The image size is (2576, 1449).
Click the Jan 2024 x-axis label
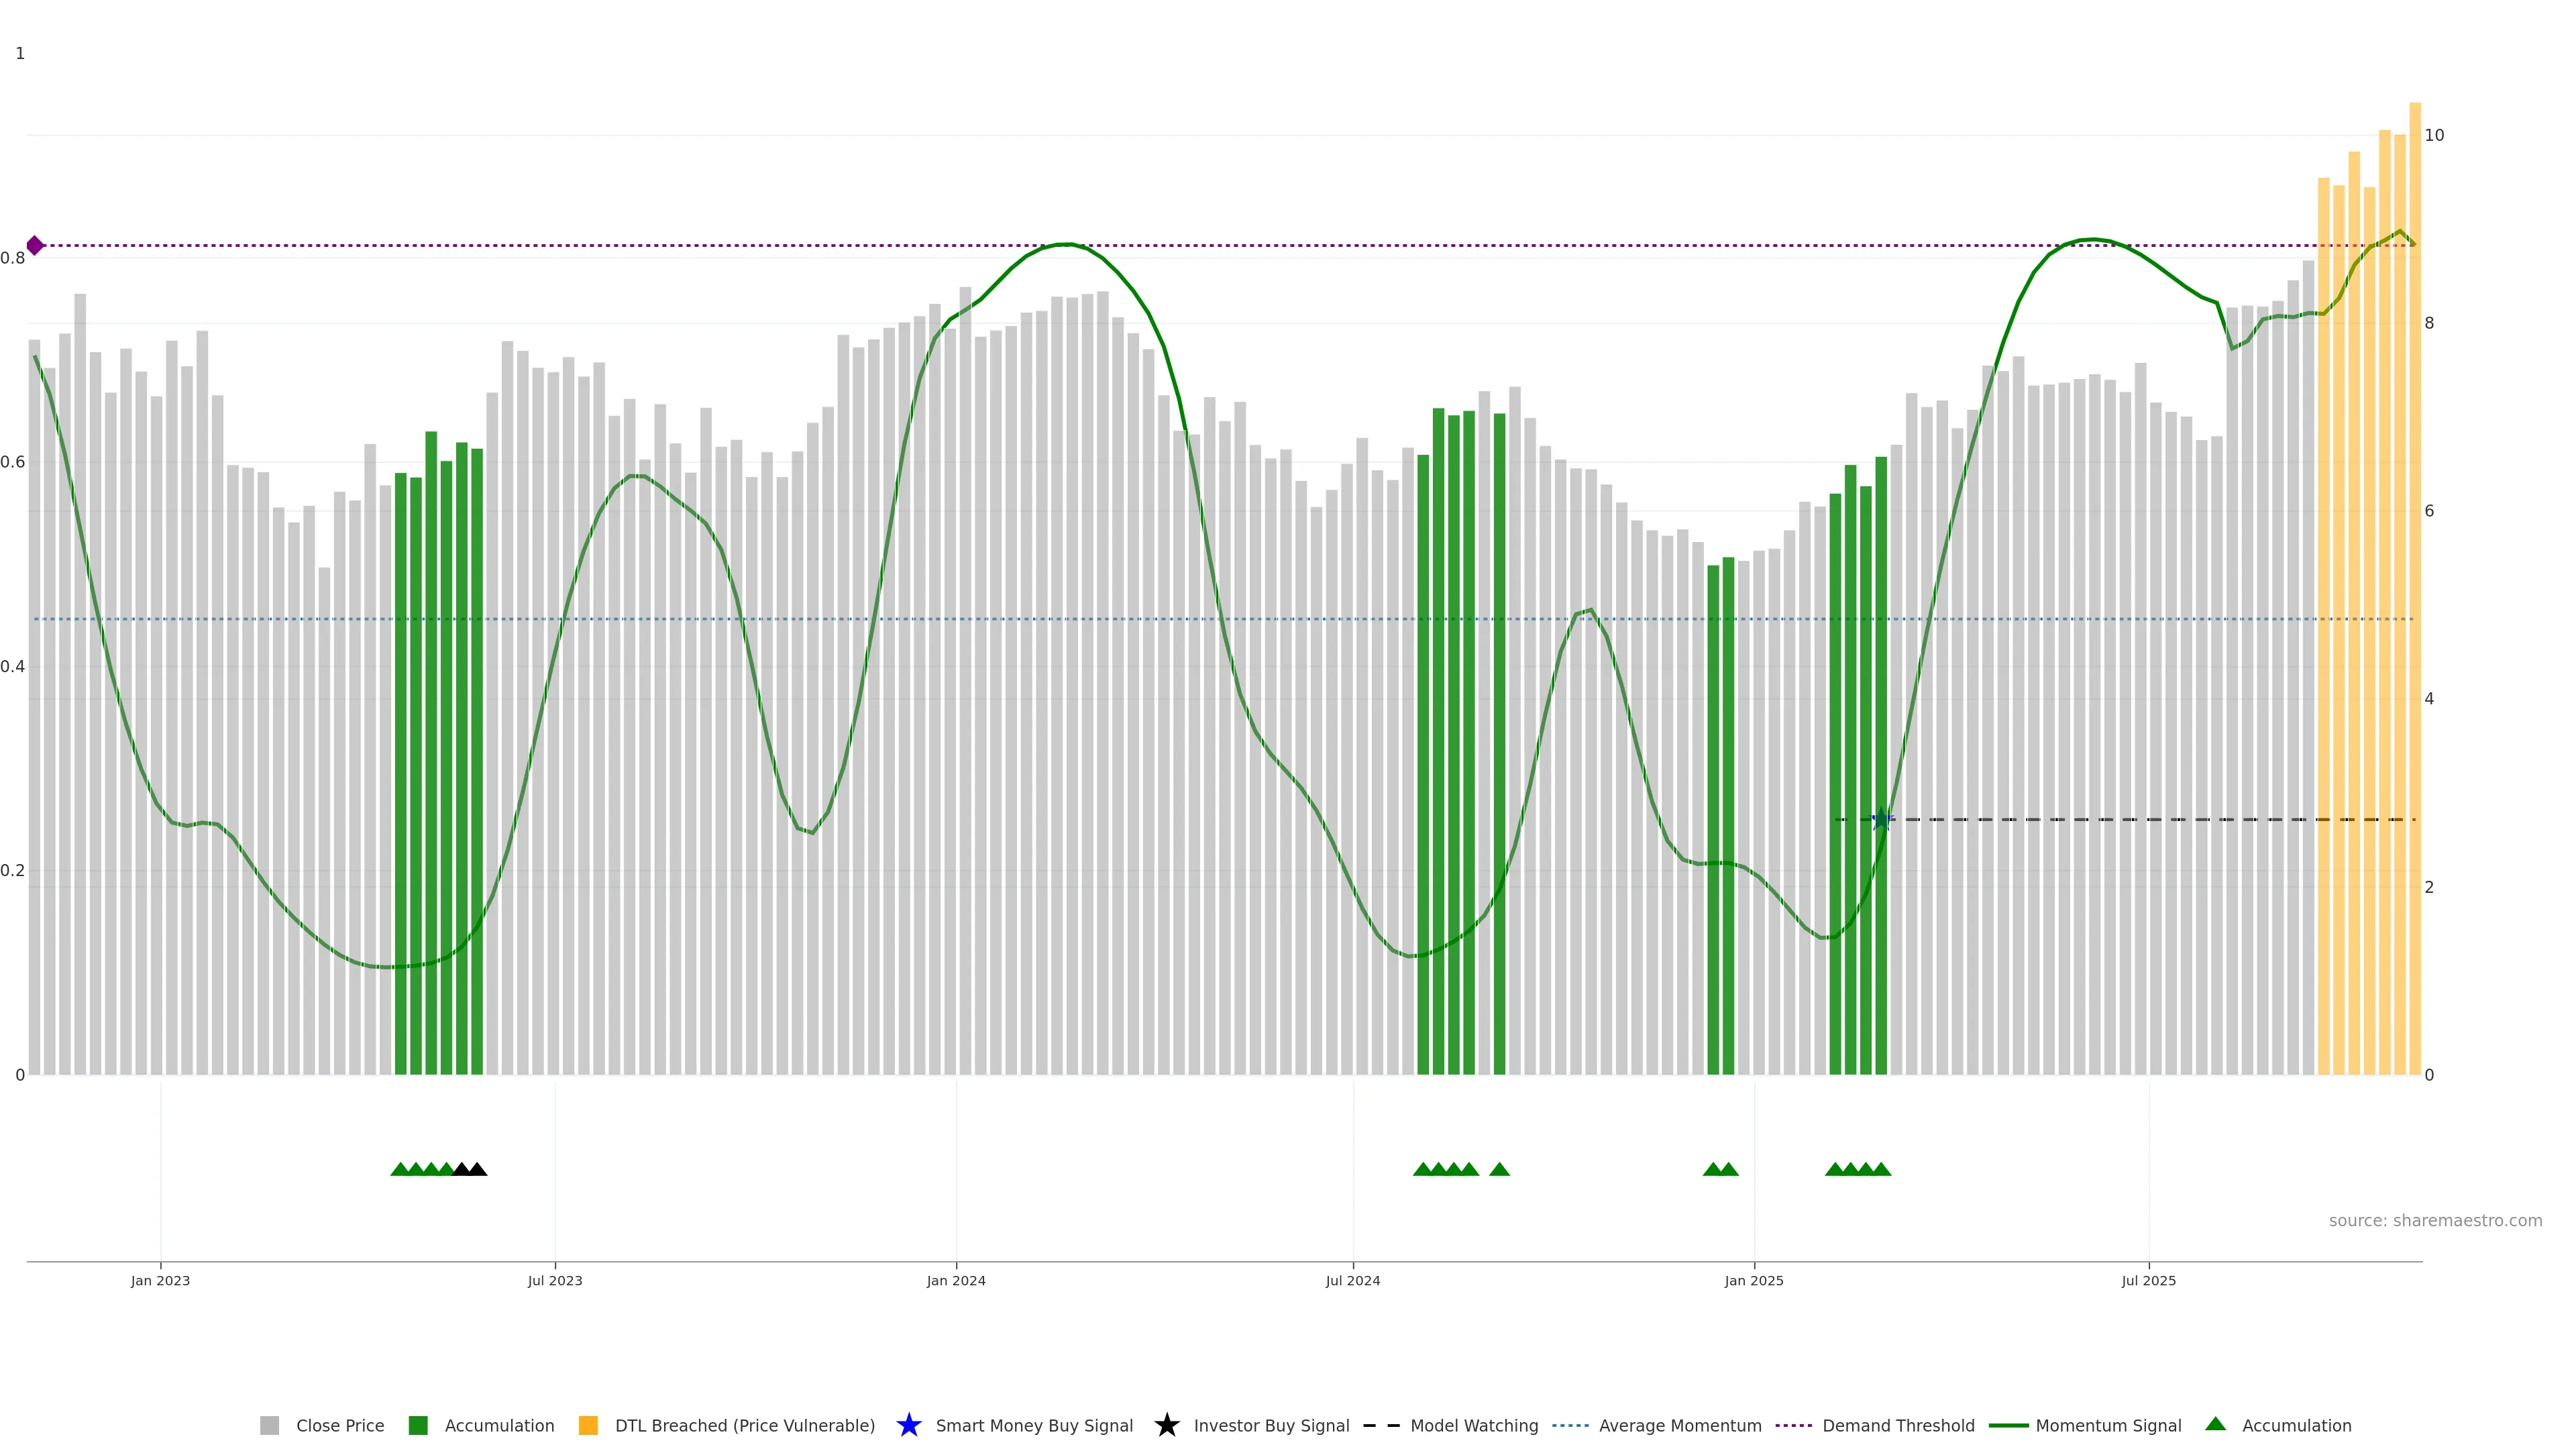(955, 1281)
